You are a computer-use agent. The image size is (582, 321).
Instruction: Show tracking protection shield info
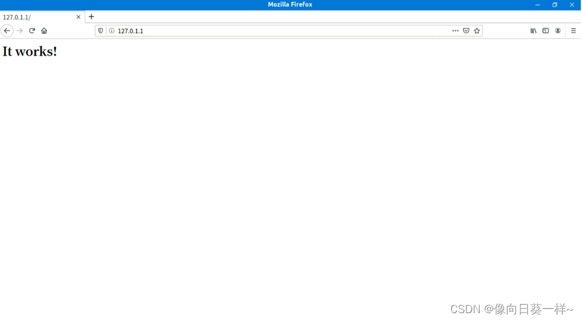pos(100,31)
